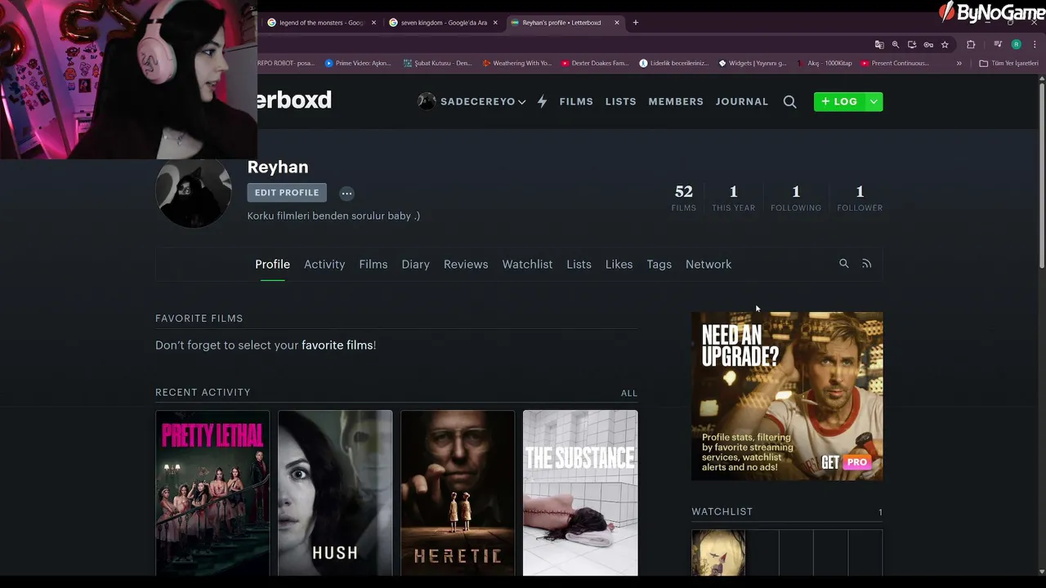Image resolution: width=1046 pixels, height=588 pixels.
Task: Go to JOURNAL in the main navigation
Action: click(742, 102)
